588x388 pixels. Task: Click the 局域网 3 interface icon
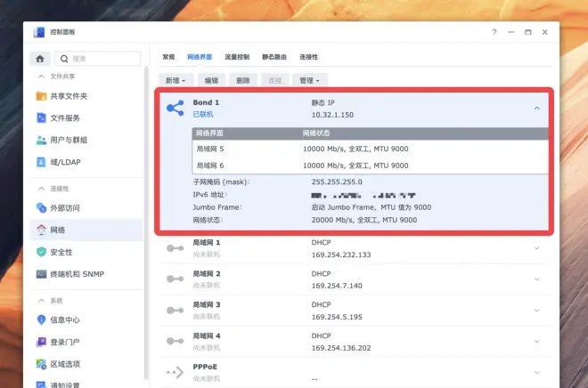(x=176, y=311)
